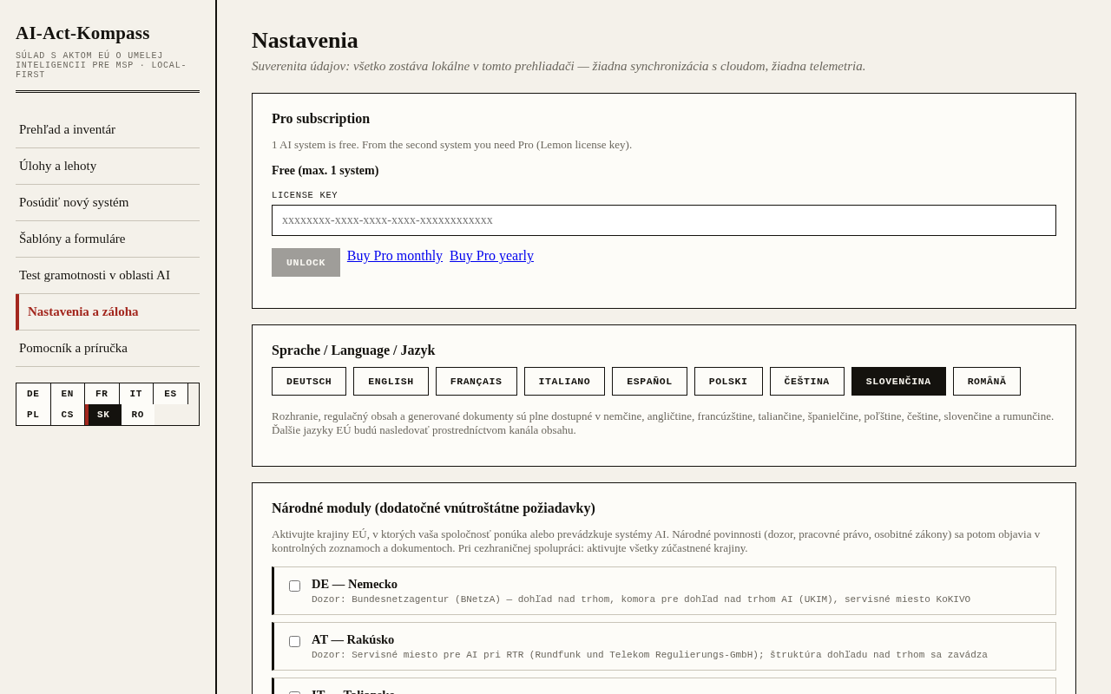
Task: Select Šablóny a formuláre menu item
Action: point(108,239)
